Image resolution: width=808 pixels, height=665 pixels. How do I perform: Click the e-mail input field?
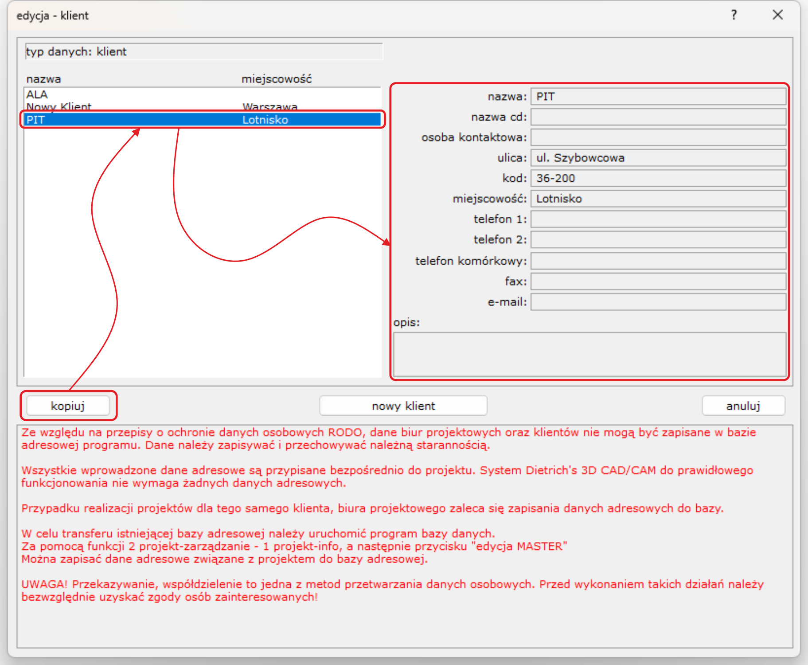point(658,302)
